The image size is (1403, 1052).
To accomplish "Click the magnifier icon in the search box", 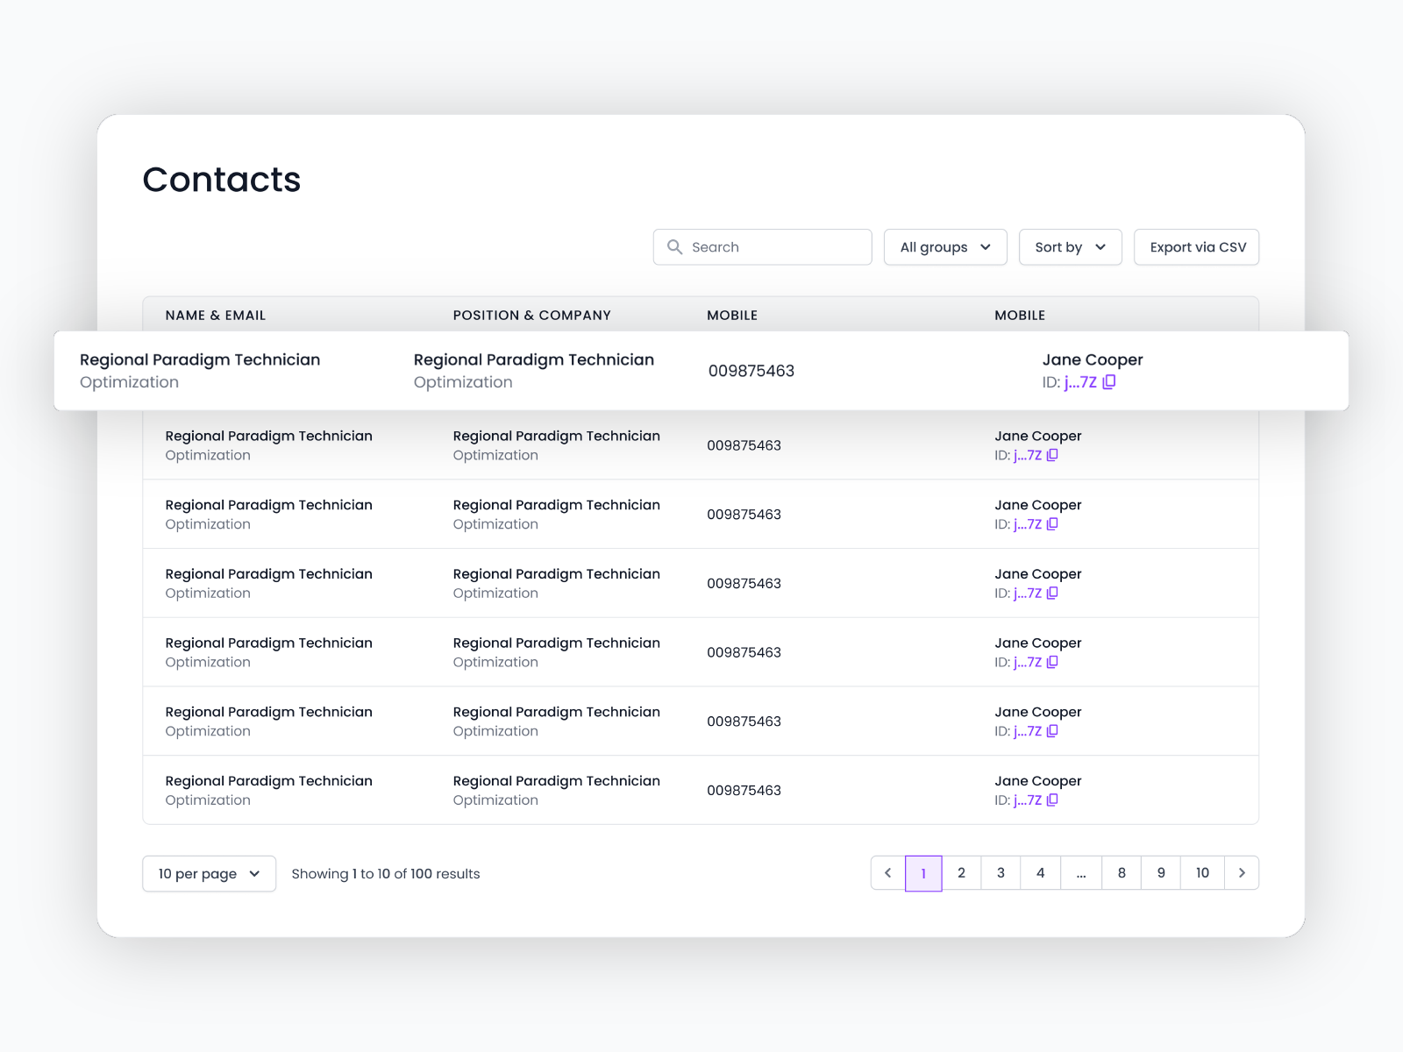I will tap(674, 247).
